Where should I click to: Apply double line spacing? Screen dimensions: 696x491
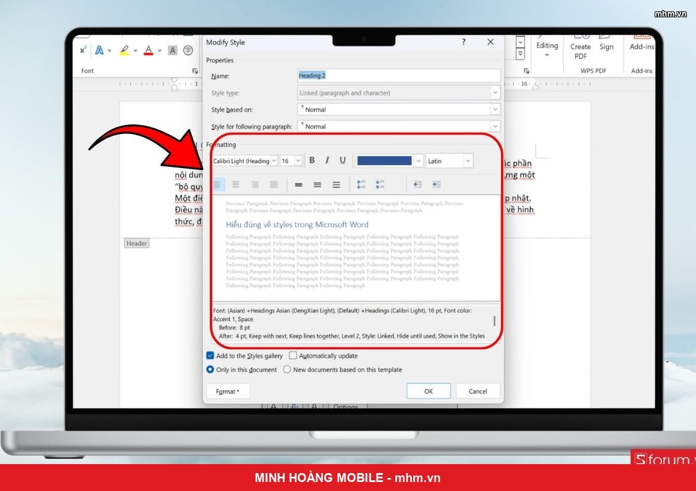coord(337,185)
